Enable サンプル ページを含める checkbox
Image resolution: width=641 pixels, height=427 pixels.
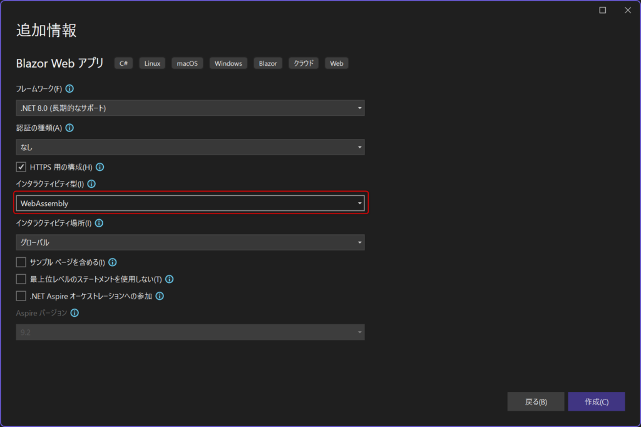tap(21, 262)
